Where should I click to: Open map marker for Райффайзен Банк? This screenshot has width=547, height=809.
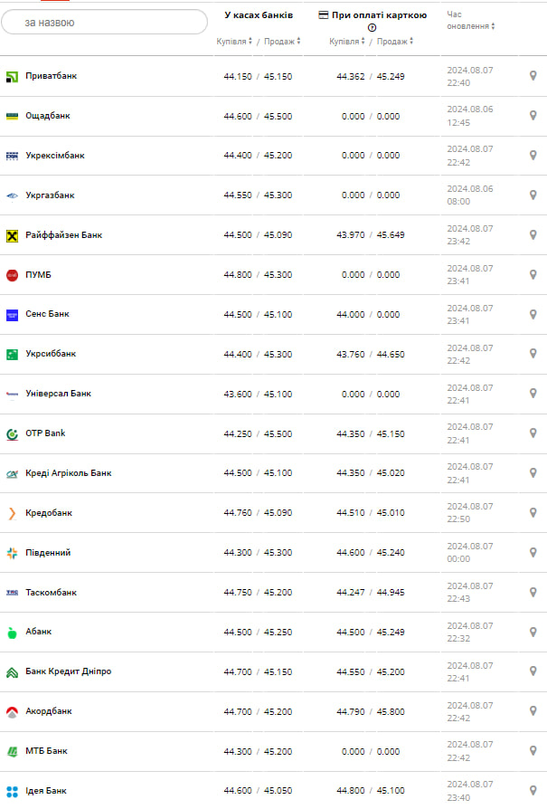pos(533,235)
